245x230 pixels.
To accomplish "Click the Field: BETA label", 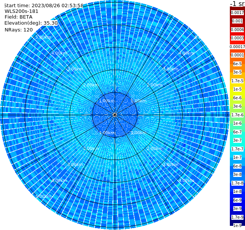I will 19,17.
